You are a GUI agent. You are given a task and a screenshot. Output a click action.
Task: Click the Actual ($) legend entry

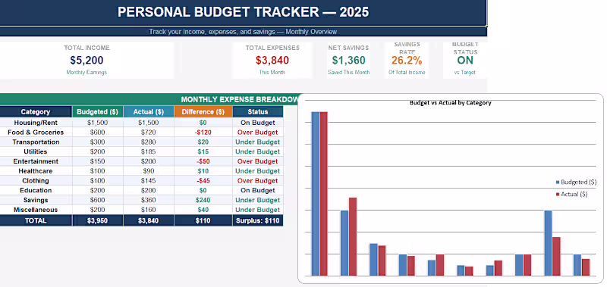pos(572,195)
